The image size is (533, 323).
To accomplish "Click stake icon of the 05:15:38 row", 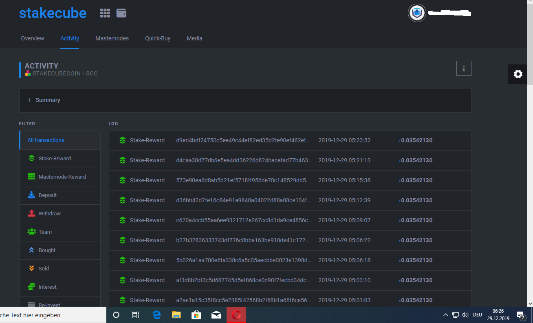I will pyautogui.click(x=122, y=180).
